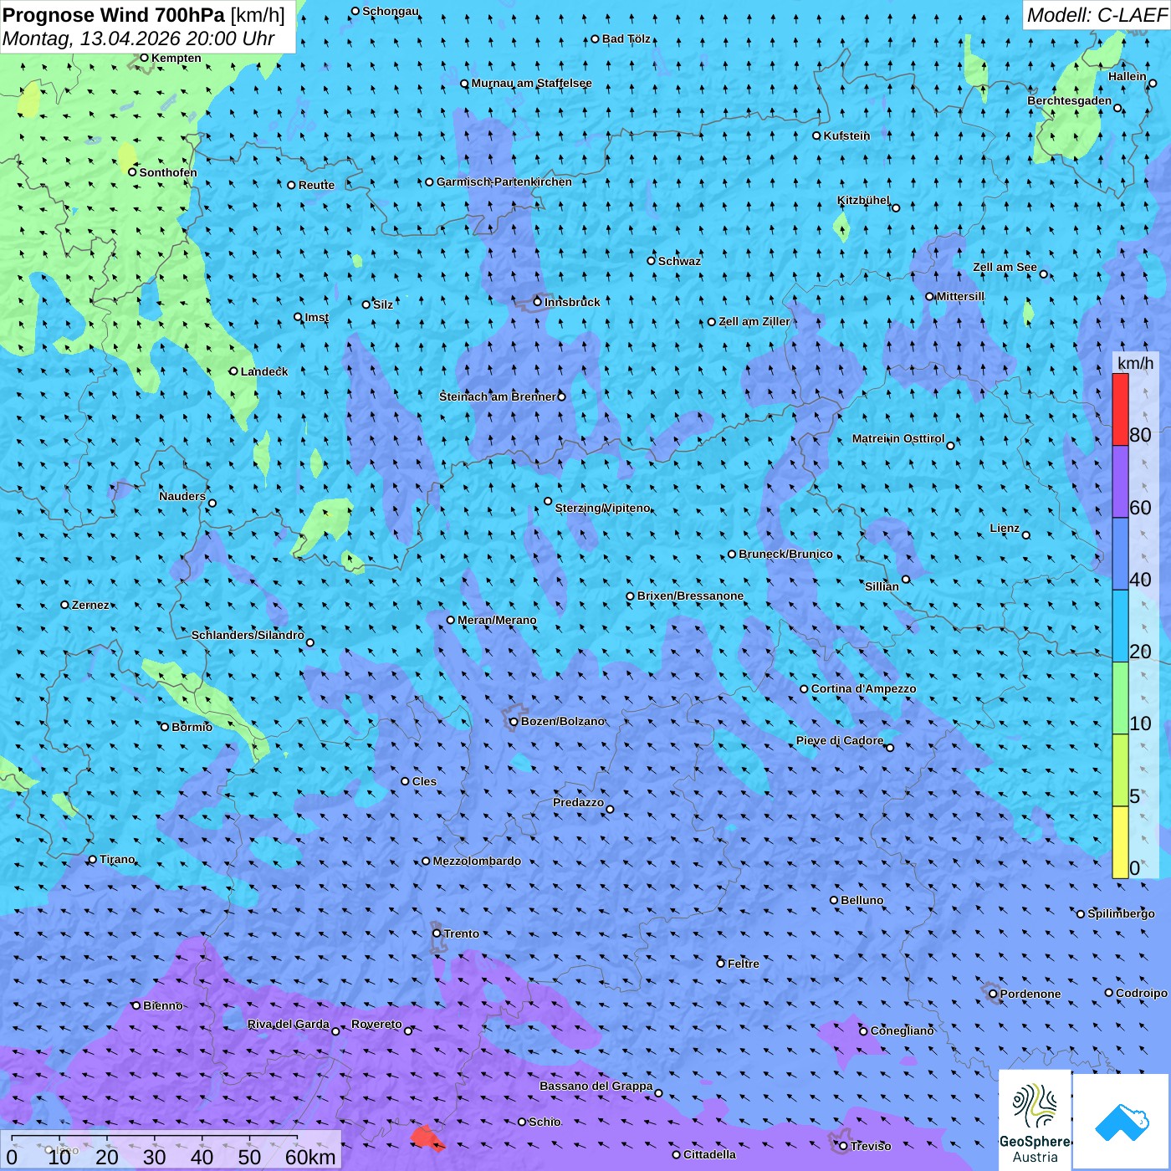
Task: Click the light blue 20 km/h legend swatch
Action: 1120,626
